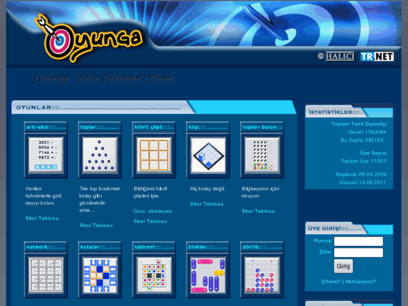Focus the Rumuz username field
Viewport: 408px width, 306px height.
point(359,241)
